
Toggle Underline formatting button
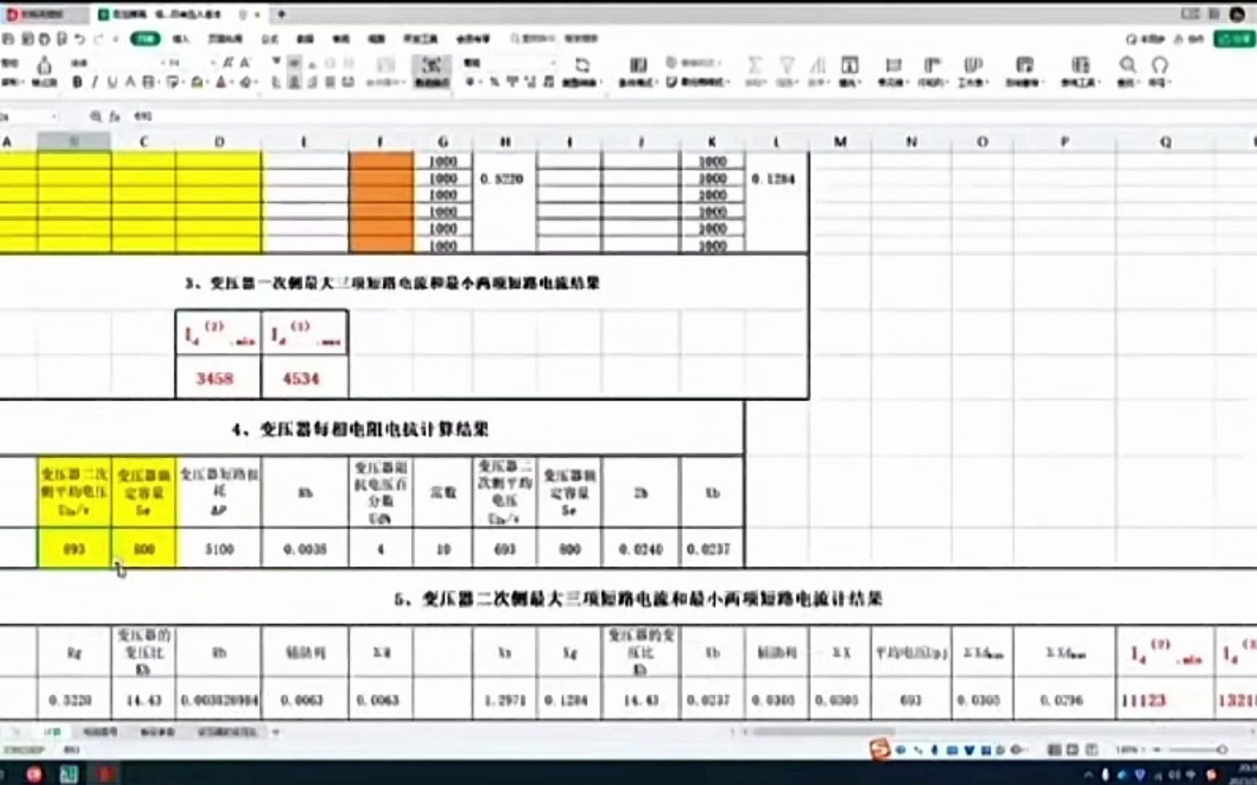[x=112, y=82]
